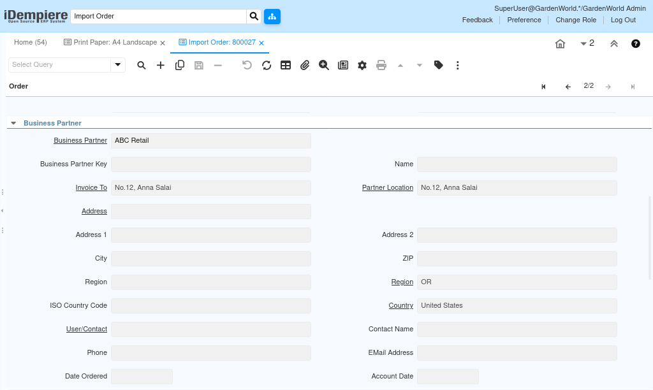The height and width of the screenshot is (390, 653).
Task: Open the open-windows dropdown showing 2
Action: (587, 43)
